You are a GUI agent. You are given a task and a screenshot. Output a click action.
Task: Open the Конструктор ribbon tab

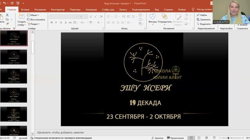click(x=58, y=9)
